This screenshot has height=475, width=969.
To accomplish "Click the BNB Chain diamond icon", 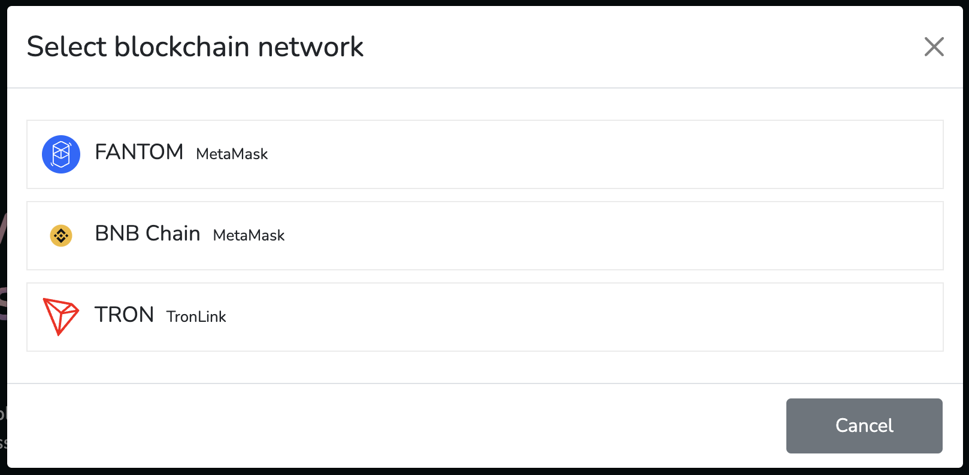I will [60, 236].
